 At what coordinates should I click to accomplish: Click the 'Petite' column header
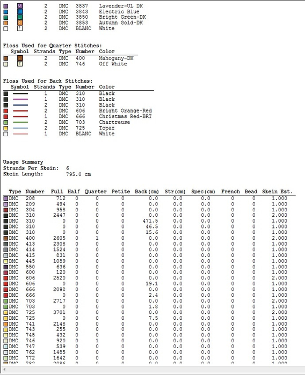coord(121,192)
